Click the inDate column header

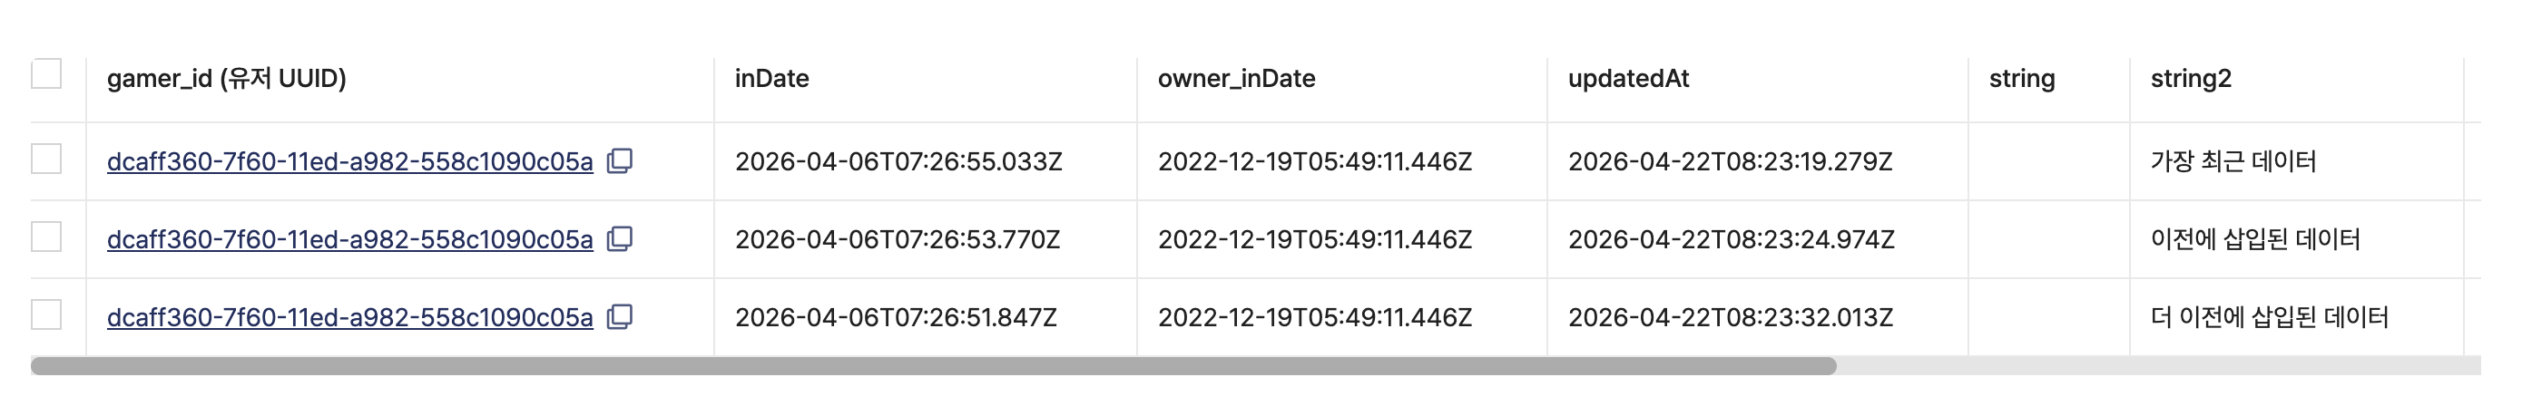click(x=771, y=79)
